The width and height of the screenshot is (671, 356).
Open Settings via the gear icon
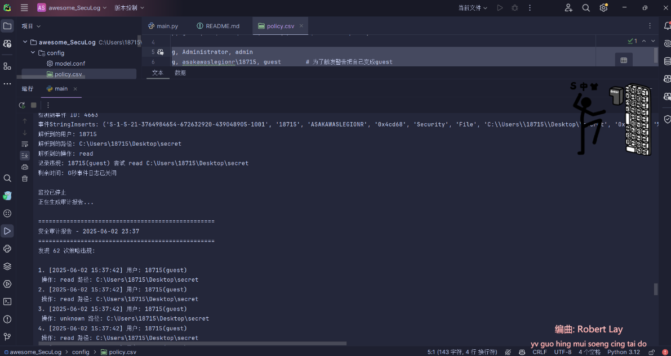coord(602,8)
